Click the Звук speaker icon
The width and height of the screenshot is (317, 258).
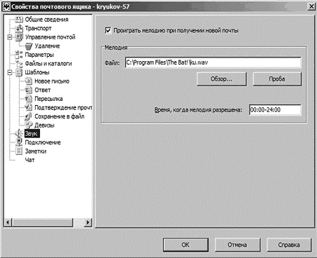(19, 134)
